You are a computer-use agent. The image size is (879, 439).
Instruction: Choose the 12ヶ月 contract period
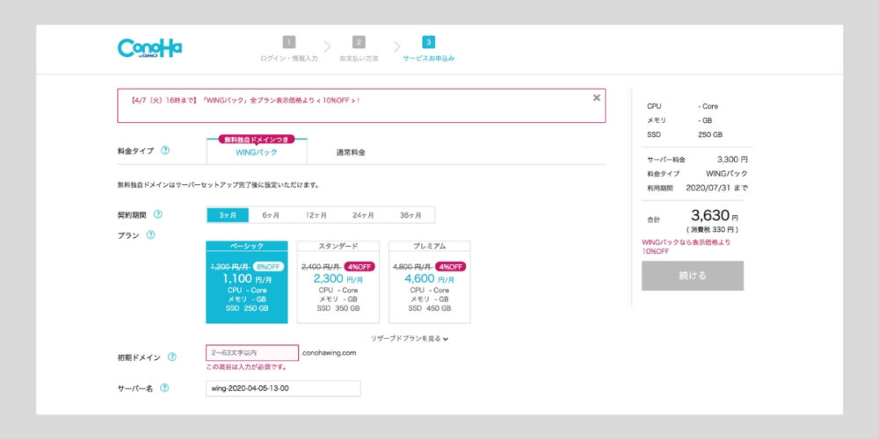(316, 215)
